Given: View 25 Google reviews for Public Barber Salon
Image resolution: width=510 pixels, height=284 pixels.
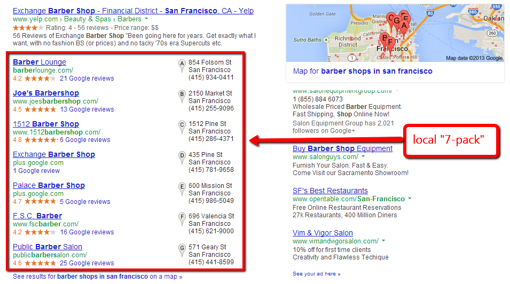Looking at the screenshot, I should 87,263.
